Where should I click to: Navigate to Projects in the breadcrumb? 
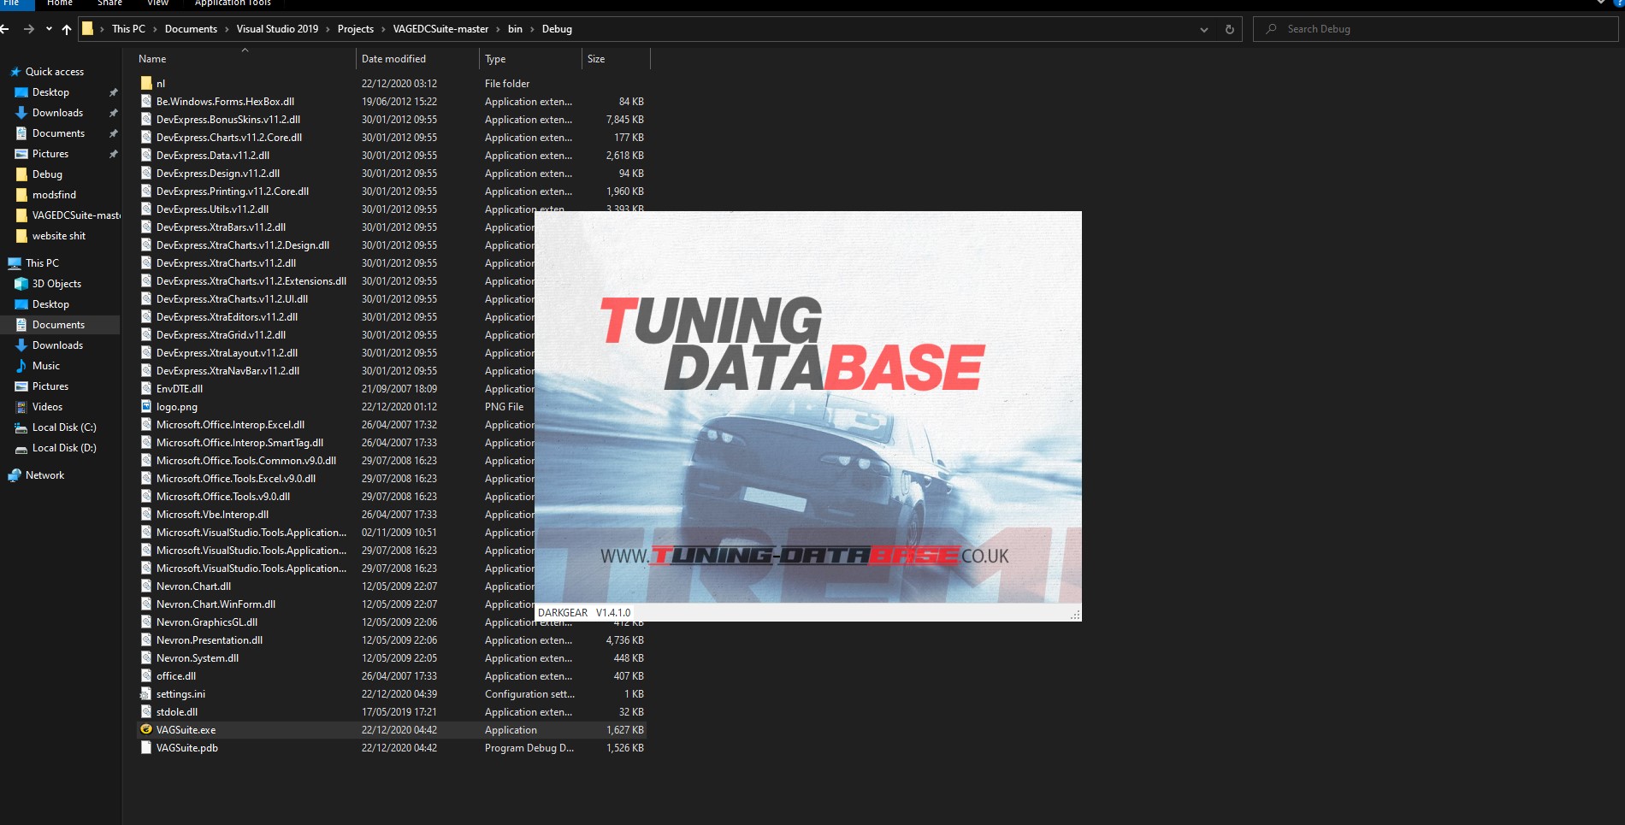click(356, 29)
